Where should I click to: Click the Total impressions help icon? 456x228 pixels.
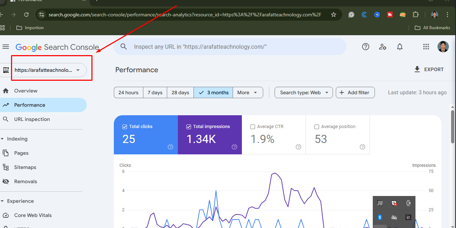pos(234,147)
